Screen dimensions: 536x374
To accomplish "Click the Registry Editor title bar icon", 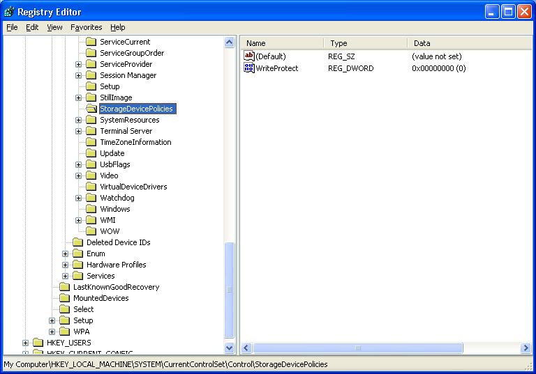I will coord(9,12).
